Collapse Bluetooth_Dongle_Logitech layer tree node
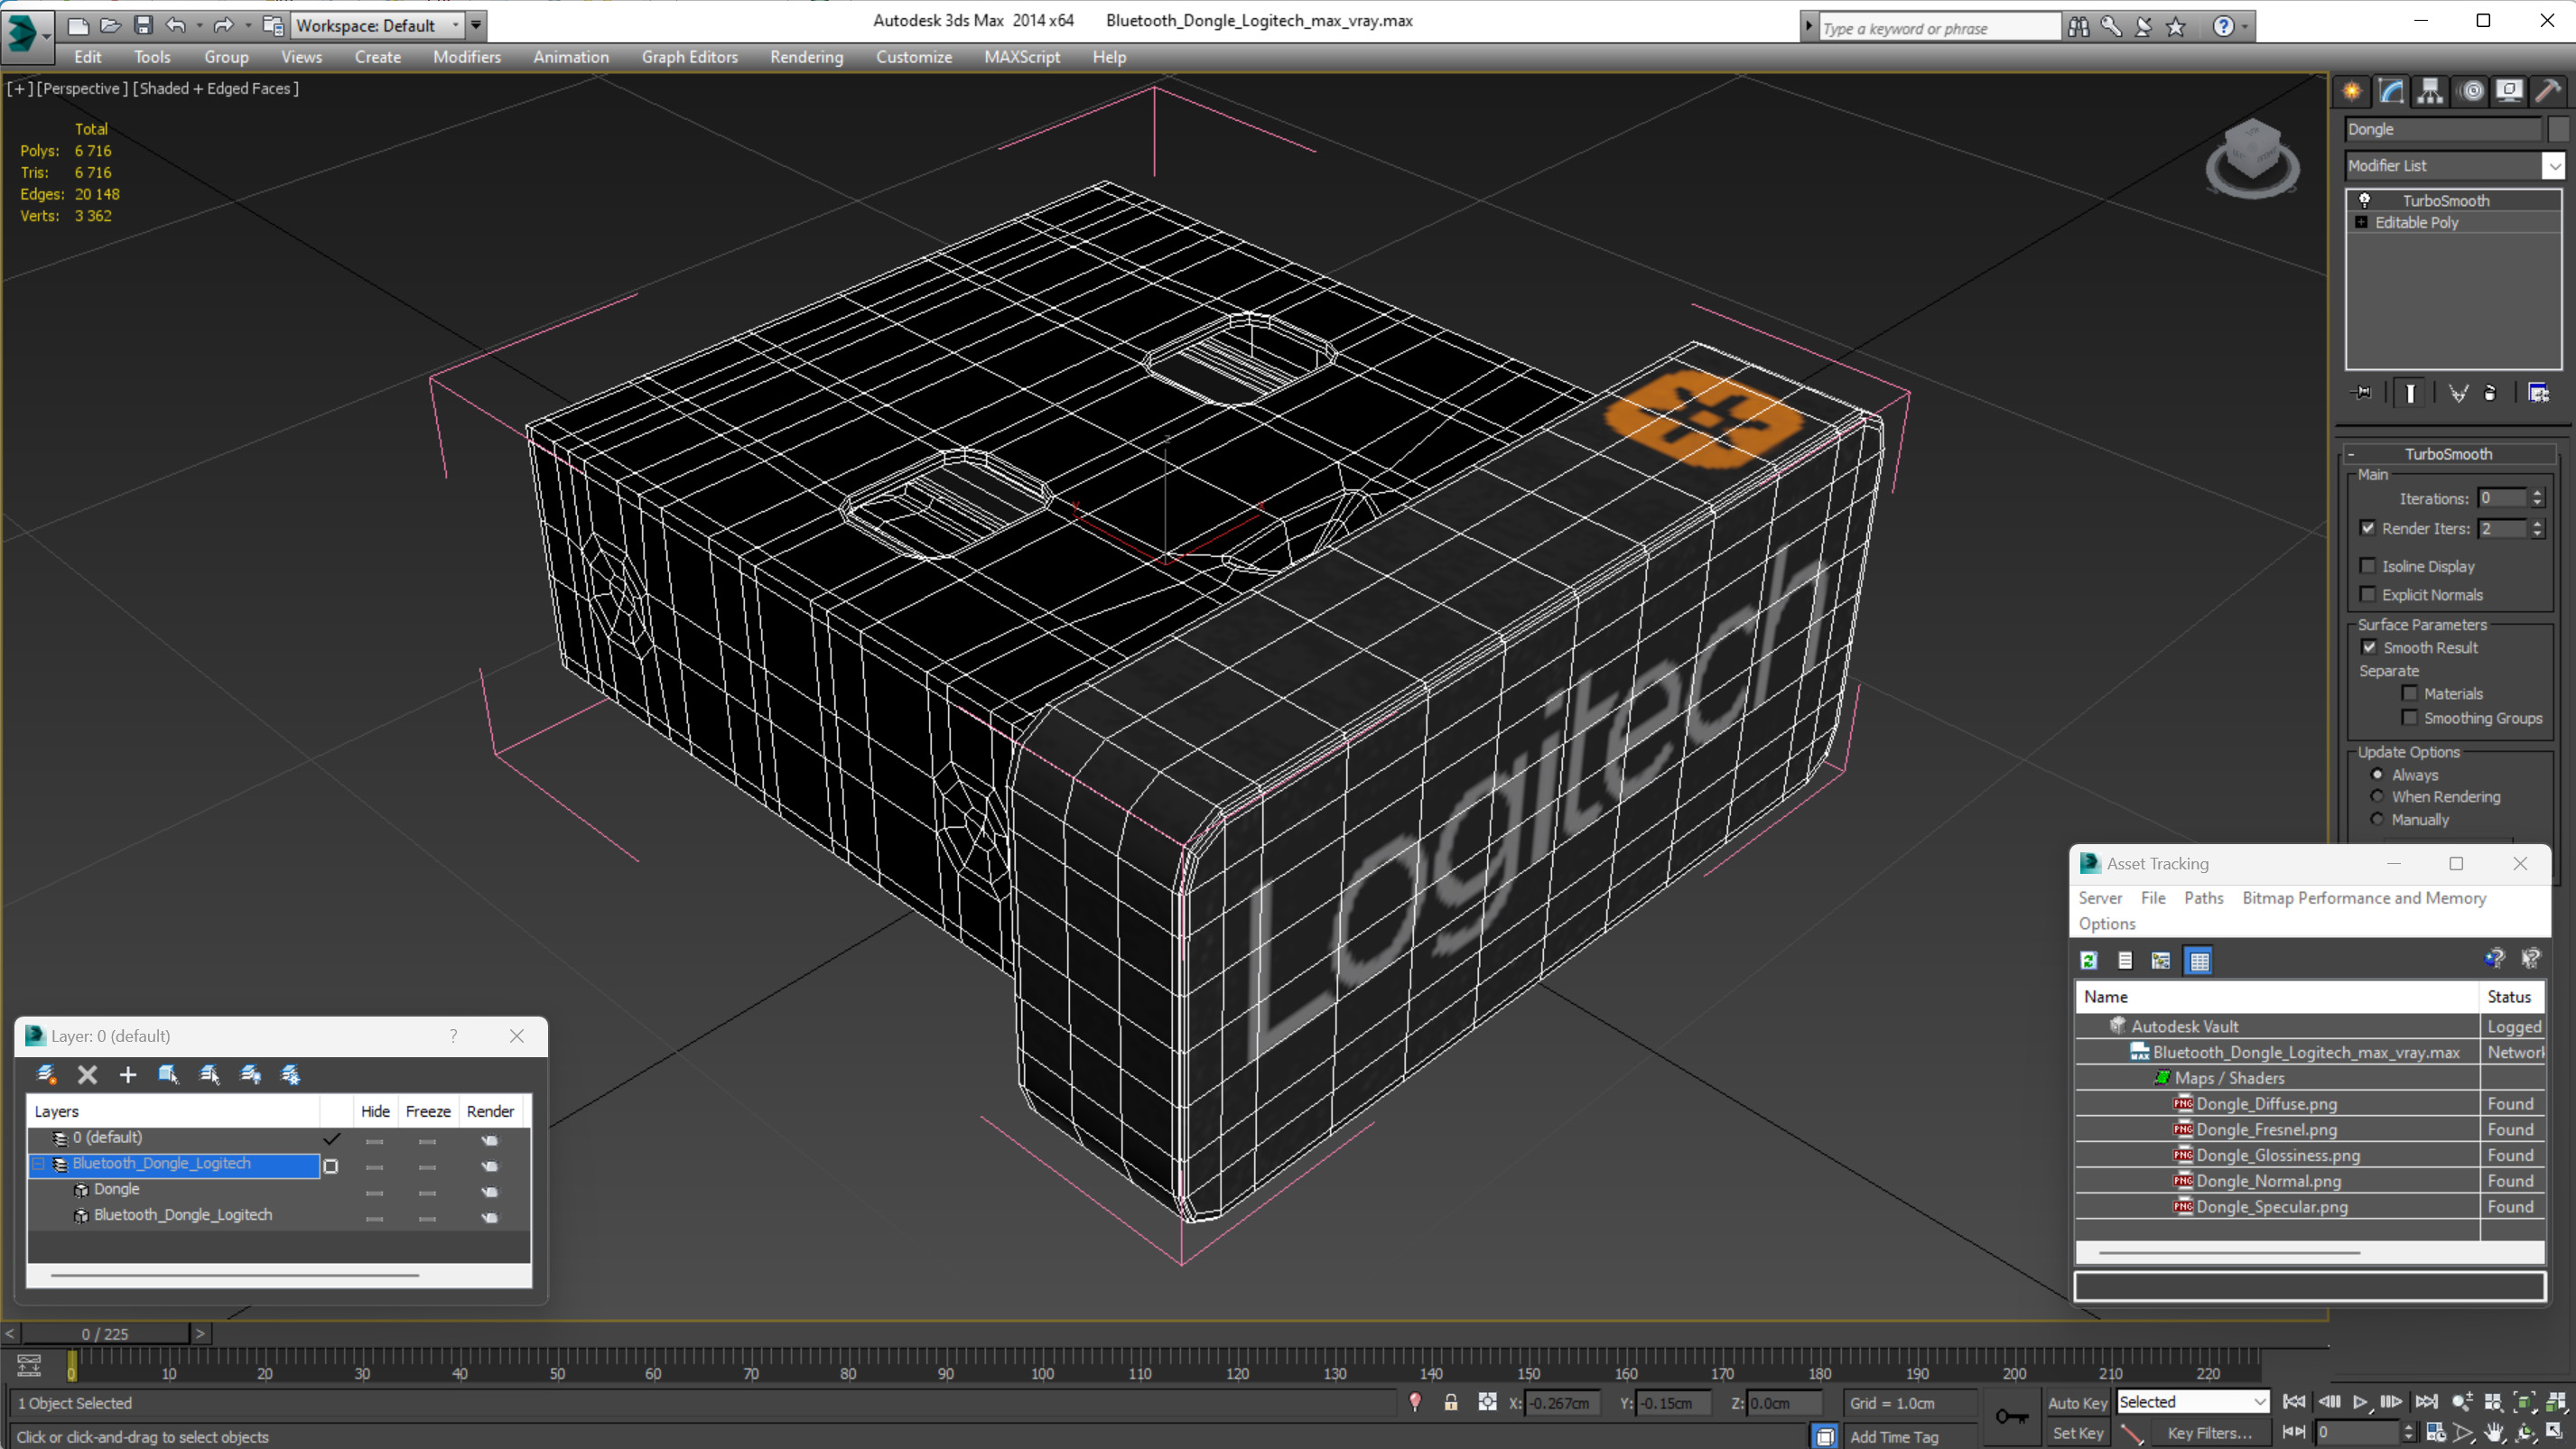The height and width of the screenshot is (1449, 2576). click(x=40, y=1163)
